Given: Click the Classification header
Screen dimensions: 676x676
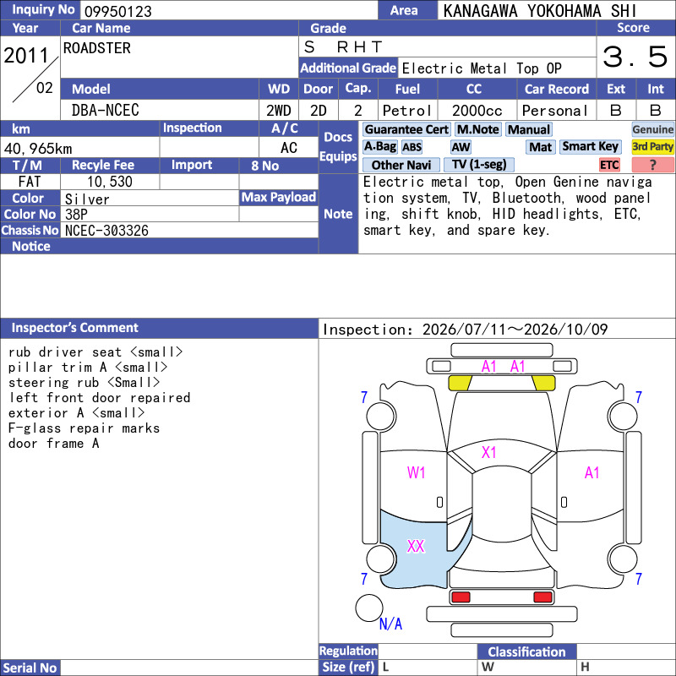Looking at the screenshot, I should (x=526, y=651).
